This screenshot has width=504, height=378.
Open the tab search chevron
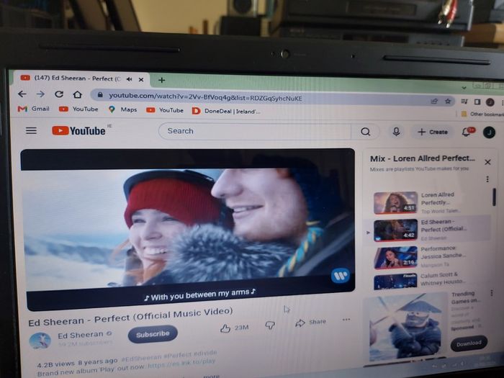coord(464,87)
